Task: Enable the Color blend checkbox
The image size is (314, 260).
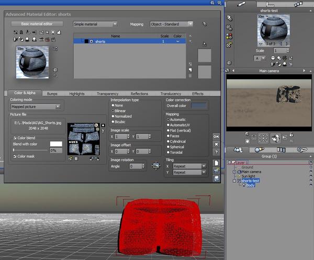Action: pos(15,138)
